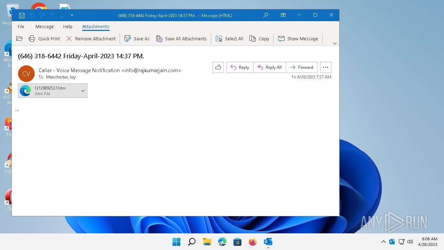Forward this email
Viewport: 444px width, 250px height.
(301, 67)
